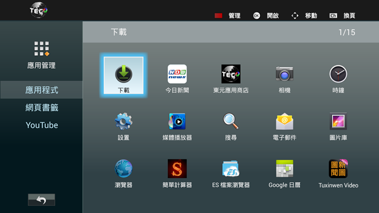Click the 應用管理 grid icon
Viewport: 379px width, 213px height.
coord(41,48)
